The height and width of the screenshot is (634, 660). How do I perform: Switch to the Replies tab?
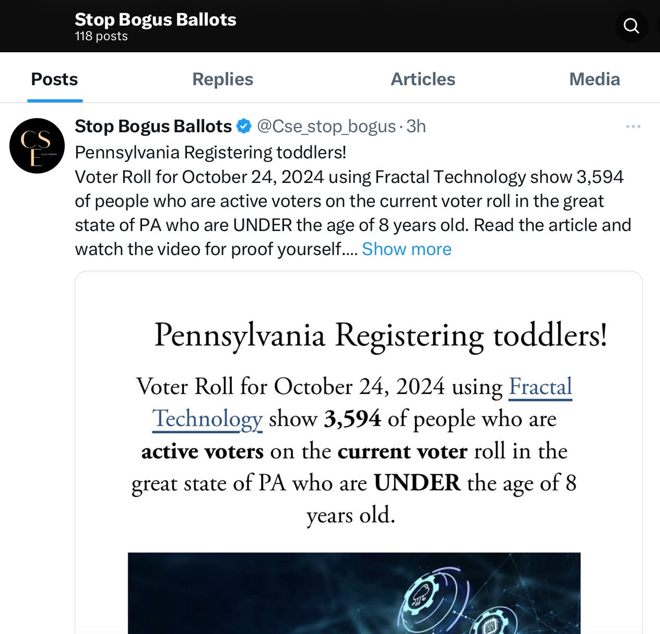tap(222, 79)
